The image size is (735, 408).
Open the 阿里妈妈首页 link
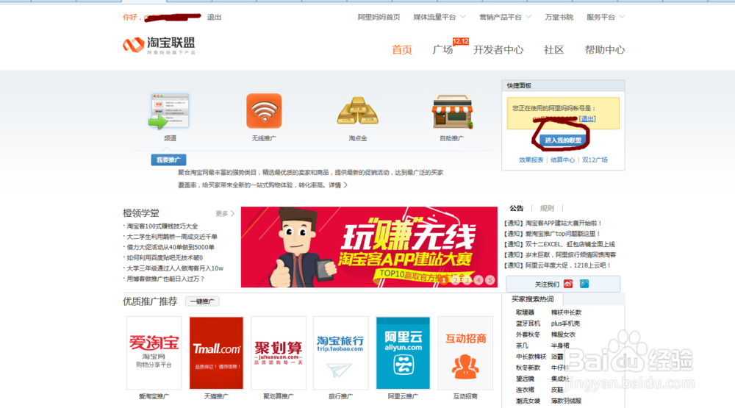pos(379,17)
